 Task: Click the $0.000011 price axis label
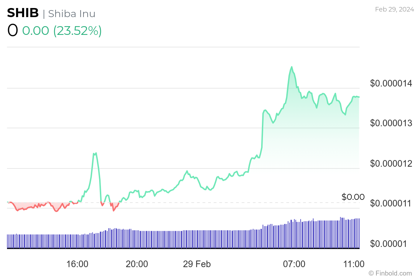(x=391, y=203)
